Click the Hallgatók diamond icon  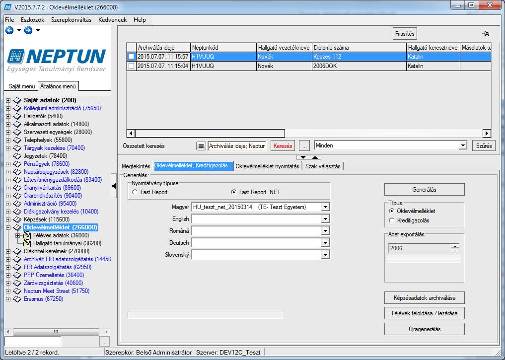click(17, 116)
